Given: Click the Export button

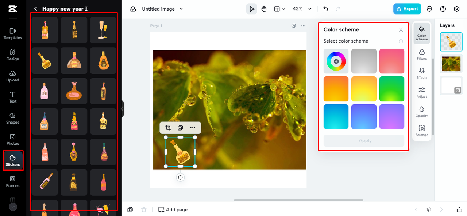Looking at the screenshot, I should 407,9.
